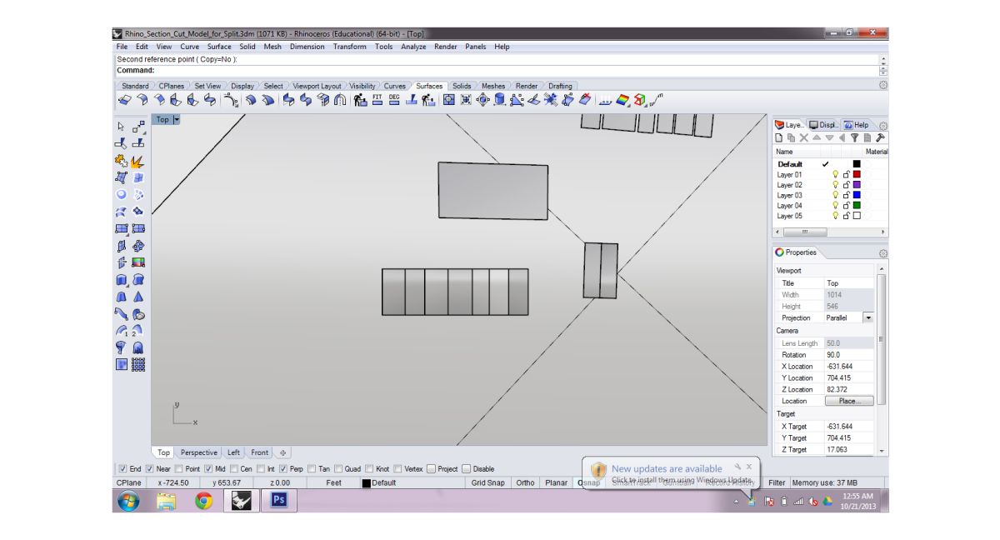Click the DEG change degree icon
Screen dimensions: 1000x540
point(394,99)
